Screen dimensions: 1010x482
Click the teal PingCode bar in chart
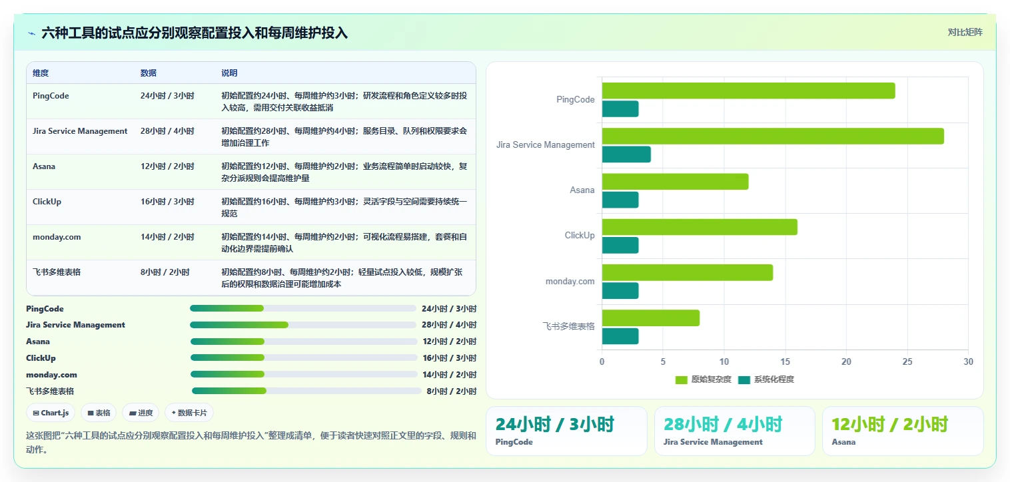point(620,109)
